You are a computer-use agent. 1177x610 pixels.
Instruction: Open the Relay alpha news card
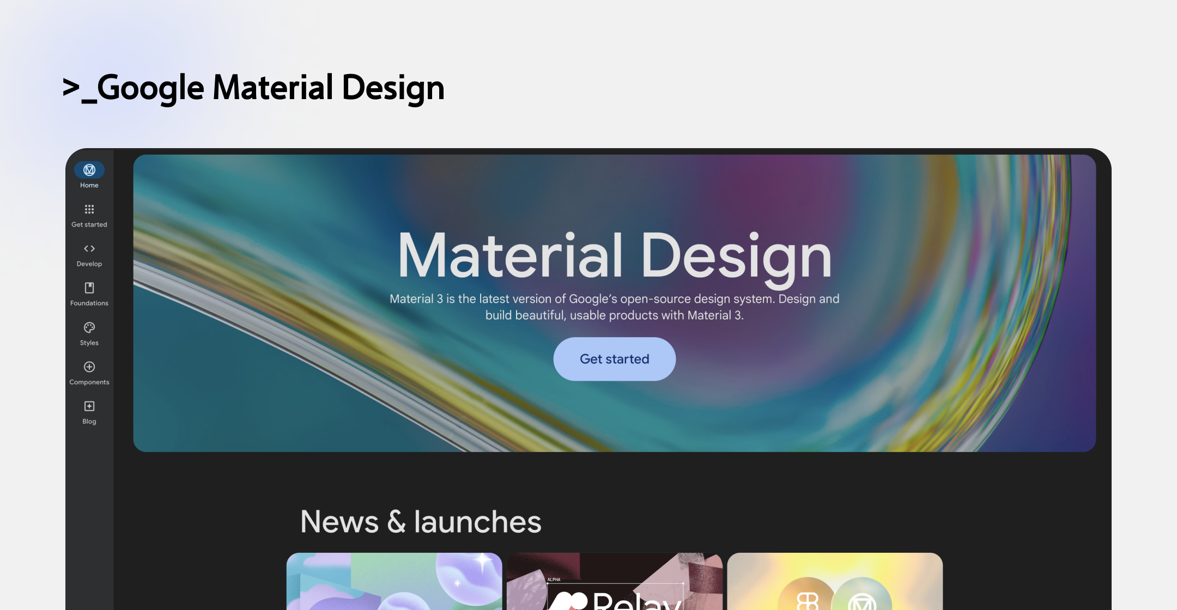coord(614,581)
